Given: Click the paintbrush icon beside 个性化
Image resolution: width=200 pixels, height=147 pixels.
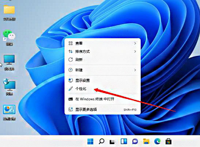Looking at the screenshot, I should (71, 89).
